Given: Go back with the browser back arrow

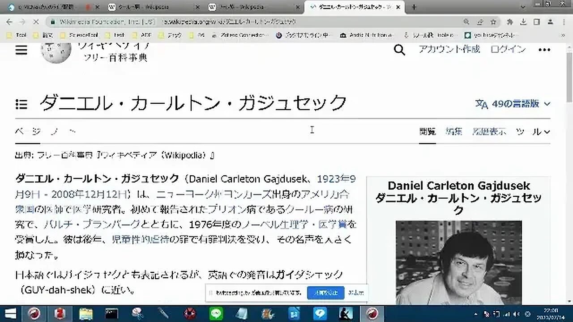Looking at the screenshot, I should click(x=9, y=21).
